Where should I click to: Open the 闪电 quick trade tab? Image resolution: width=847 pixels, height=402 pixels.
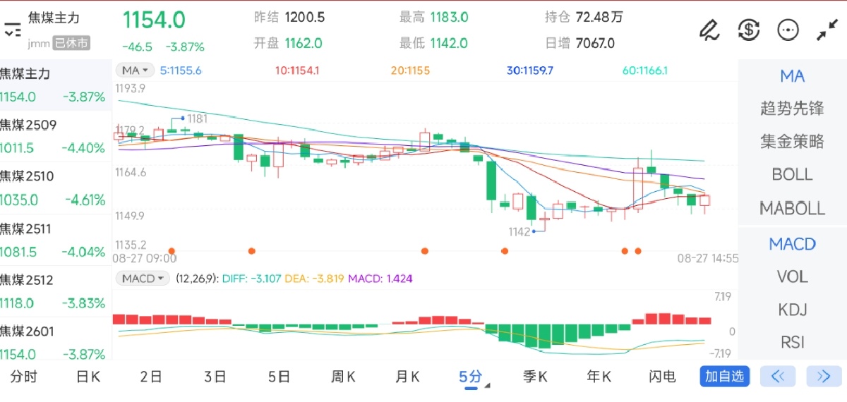point(663,377)
